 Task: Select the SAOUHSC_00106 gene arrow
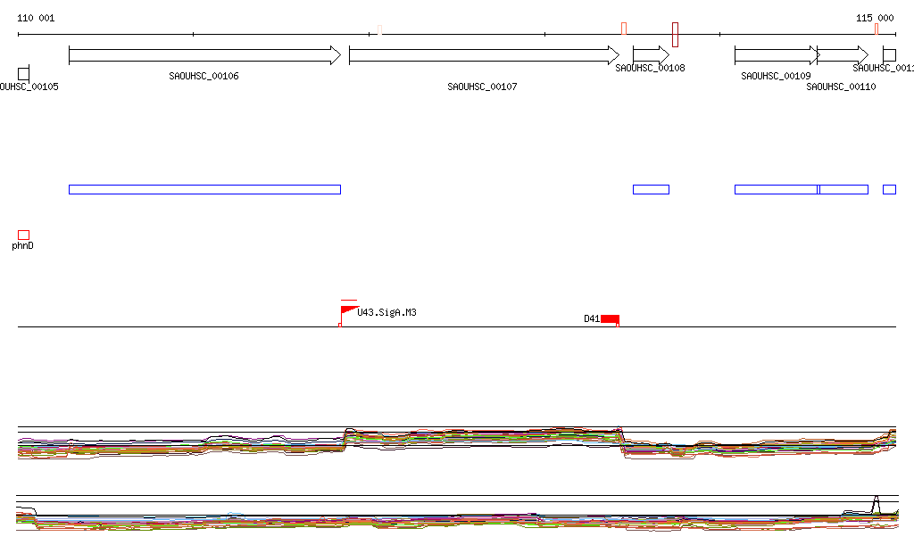(204, 55)
